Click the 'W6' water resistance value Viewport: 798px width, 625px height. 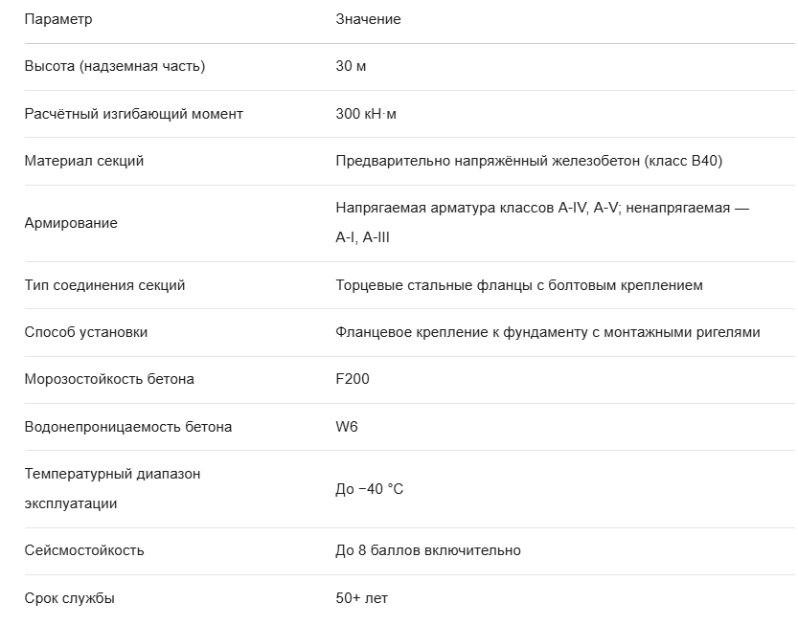347,427
